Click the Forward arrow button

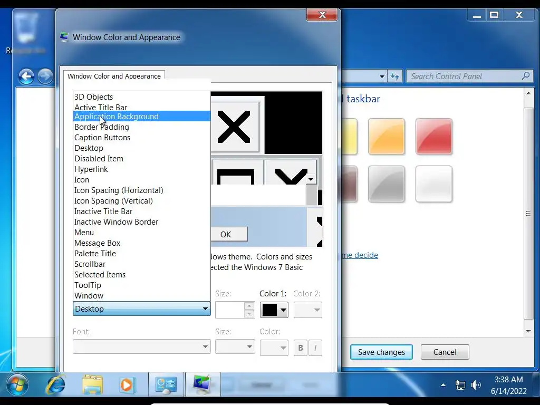(x=45, y=76)
